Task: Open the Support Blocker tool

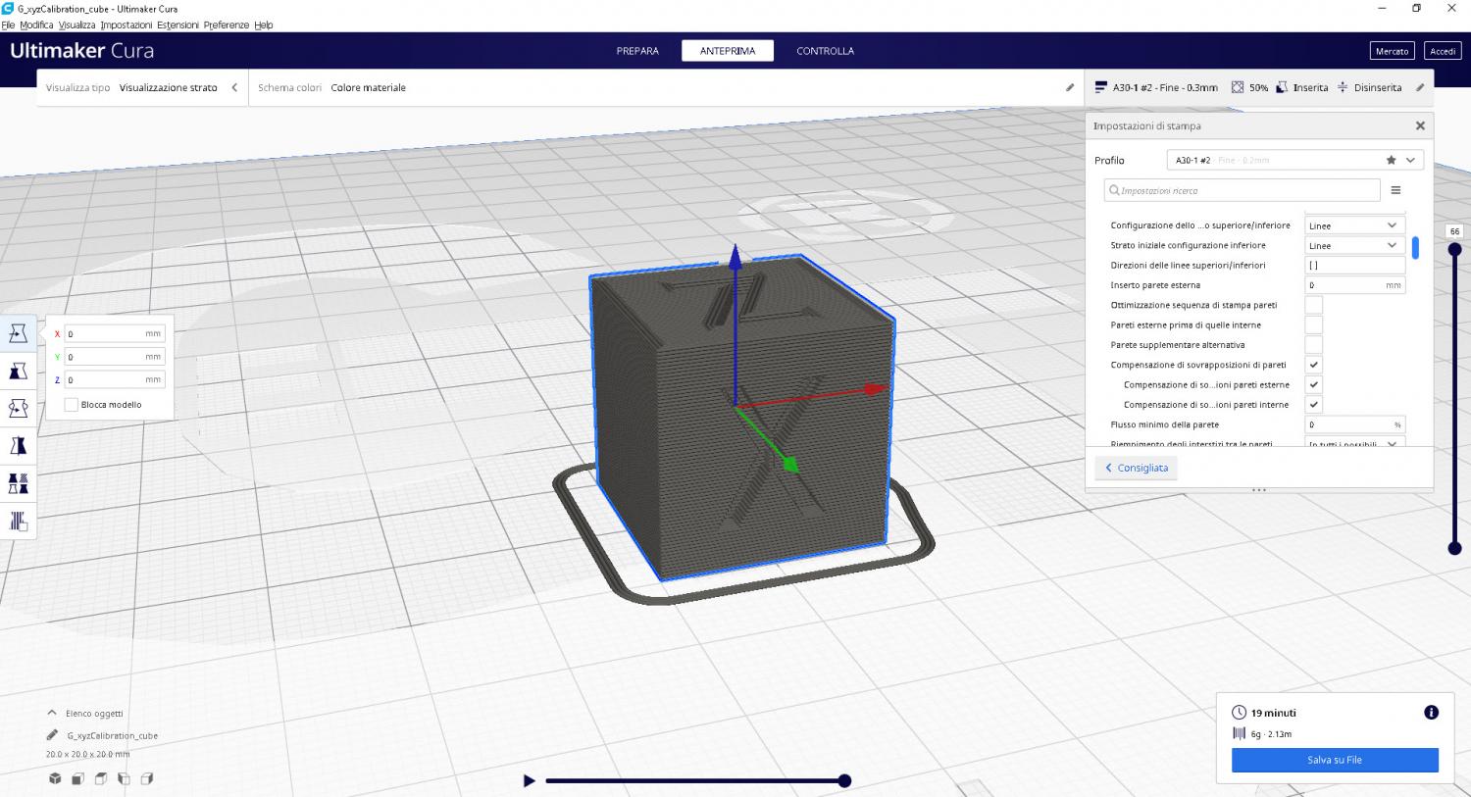Action: [x=18, y=521]
